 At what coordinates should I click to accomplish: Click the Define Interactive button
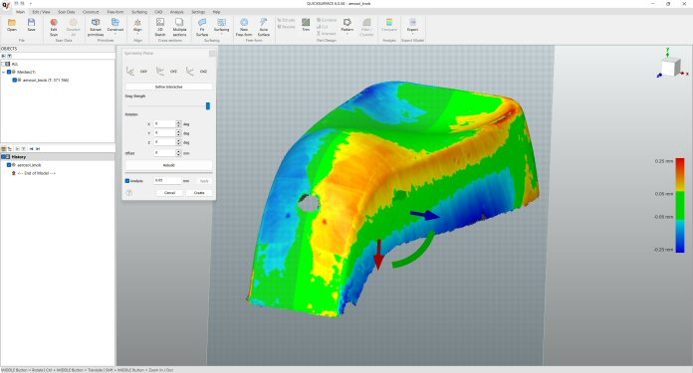[x=169, y=87]
